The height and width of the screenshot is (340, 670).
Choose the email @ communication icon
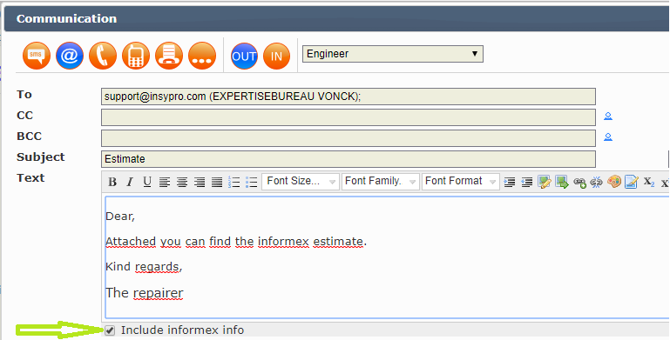pyautogui.click(x=70, y=56)
